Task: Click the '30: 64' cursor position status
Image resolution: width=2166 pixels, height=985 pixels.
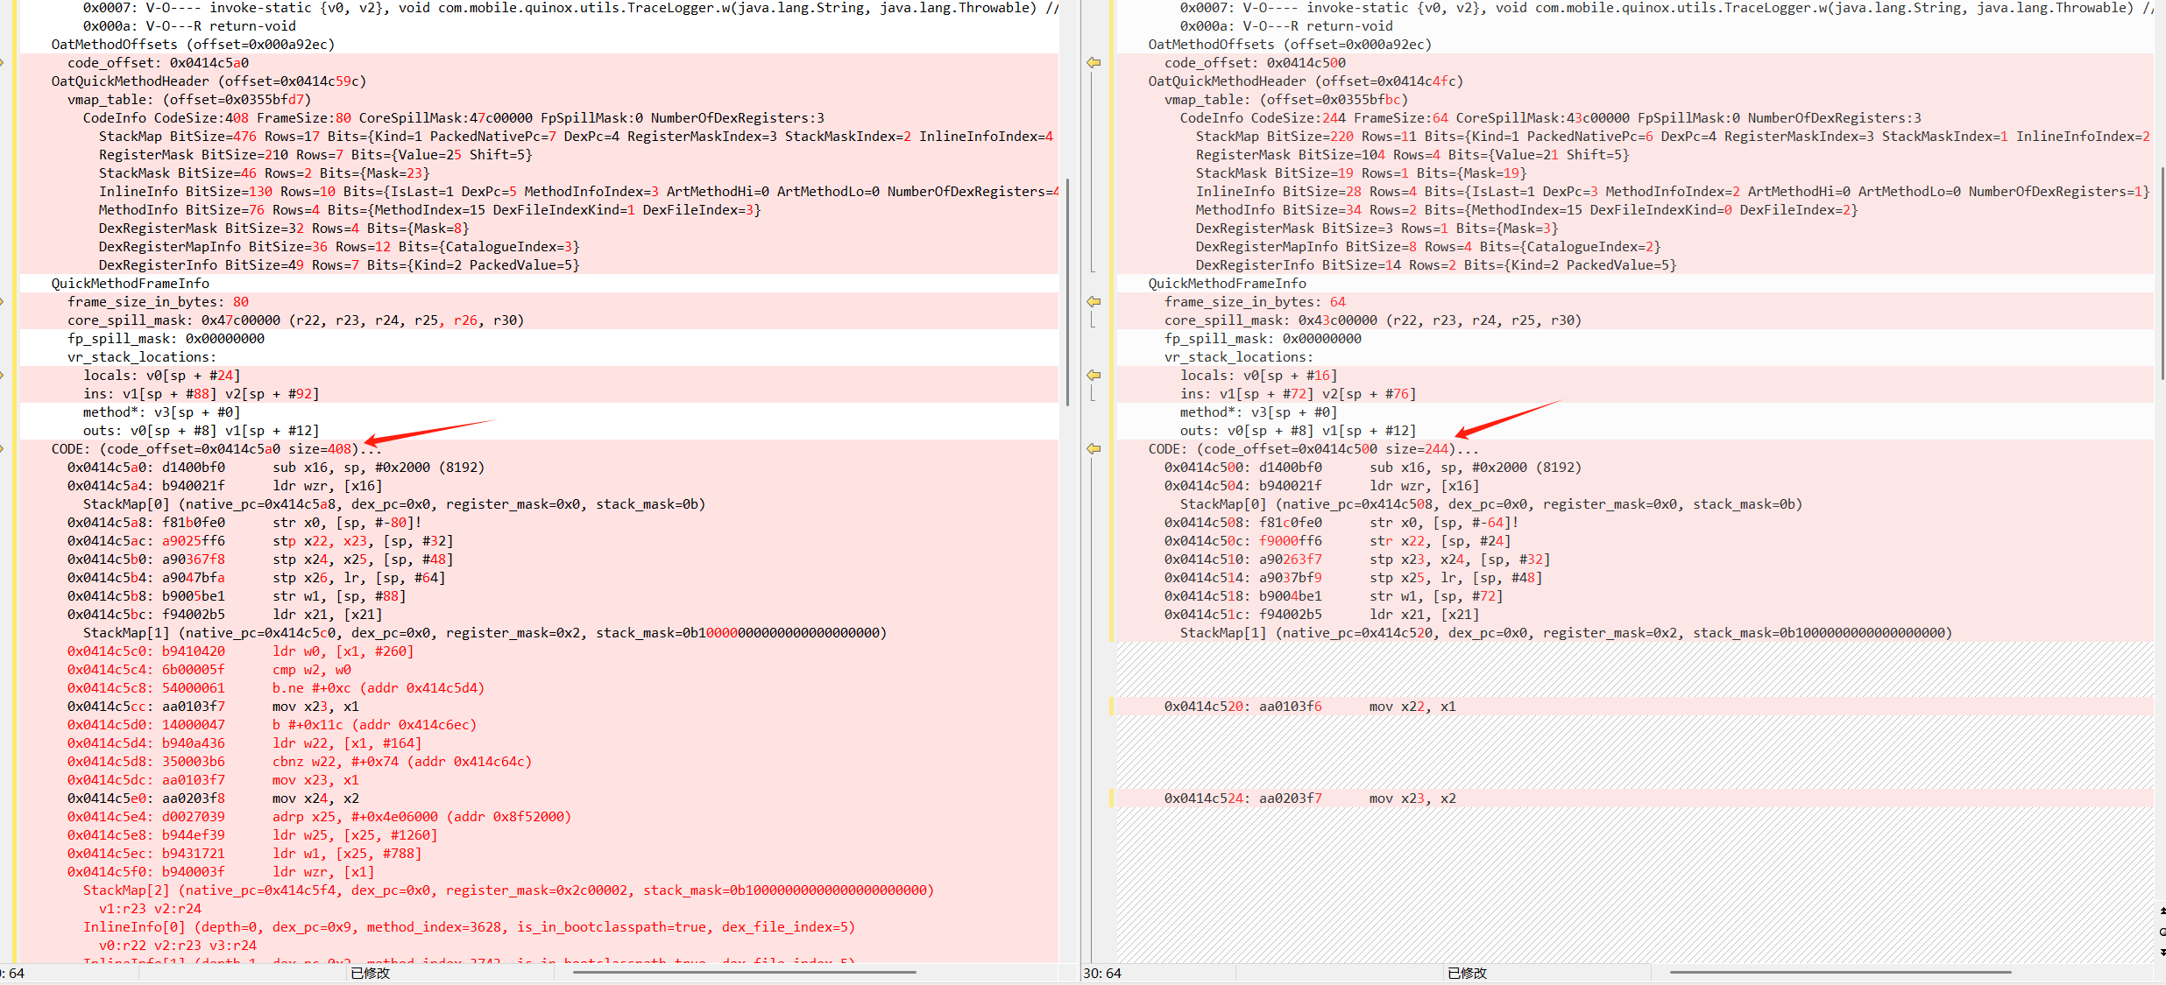Action: coord(1102,973)
